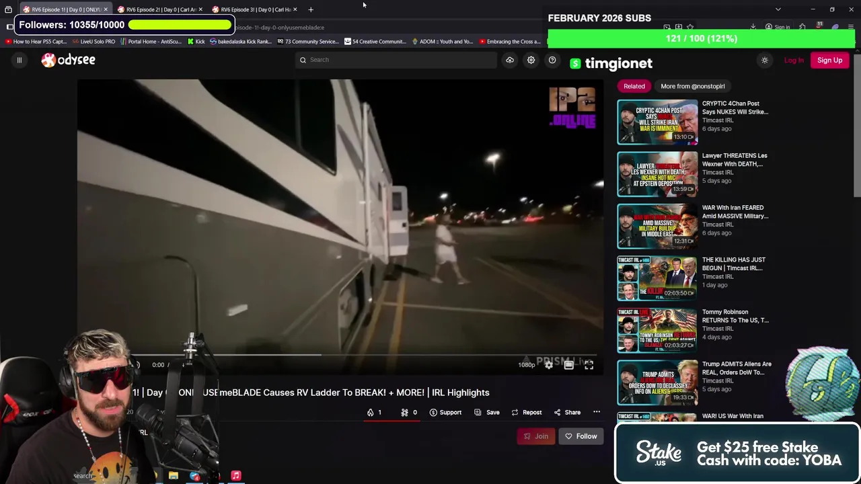Open the 1080p quality selector
861x484 pixels.
pos(526,365)
